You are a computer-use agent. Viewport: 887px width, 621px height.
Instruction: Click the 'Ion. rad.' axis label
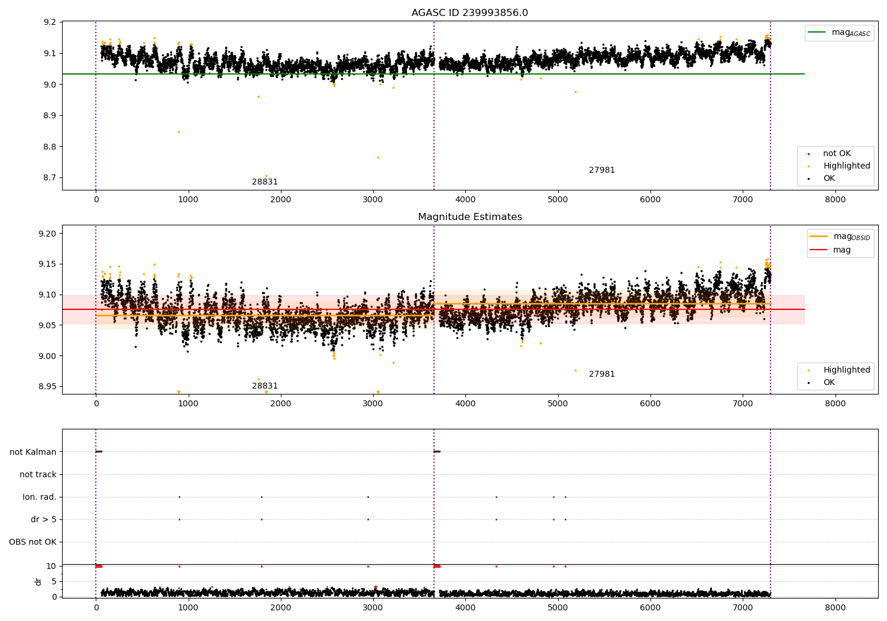[x=40, y=497]
